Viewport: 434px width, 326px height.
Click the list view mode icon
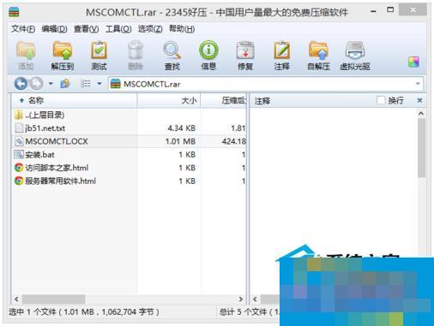(x=86, y=84)
